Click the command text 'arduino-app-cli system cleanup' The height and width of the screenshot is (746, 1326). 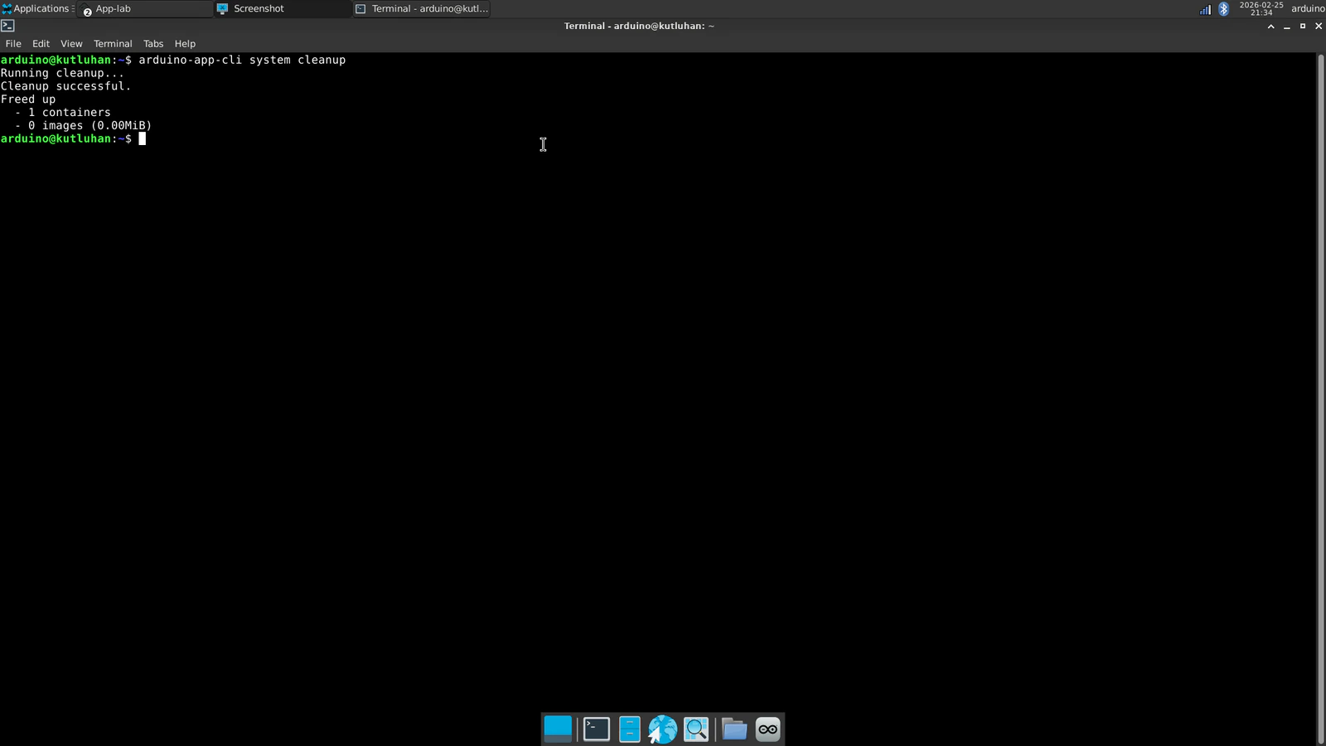tap(242, 60)
